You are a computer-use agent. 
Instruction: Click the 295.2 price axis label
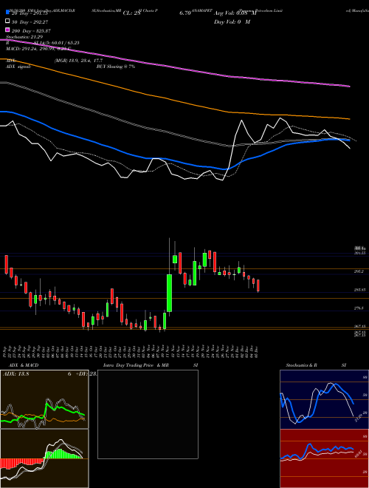point(359,271)
